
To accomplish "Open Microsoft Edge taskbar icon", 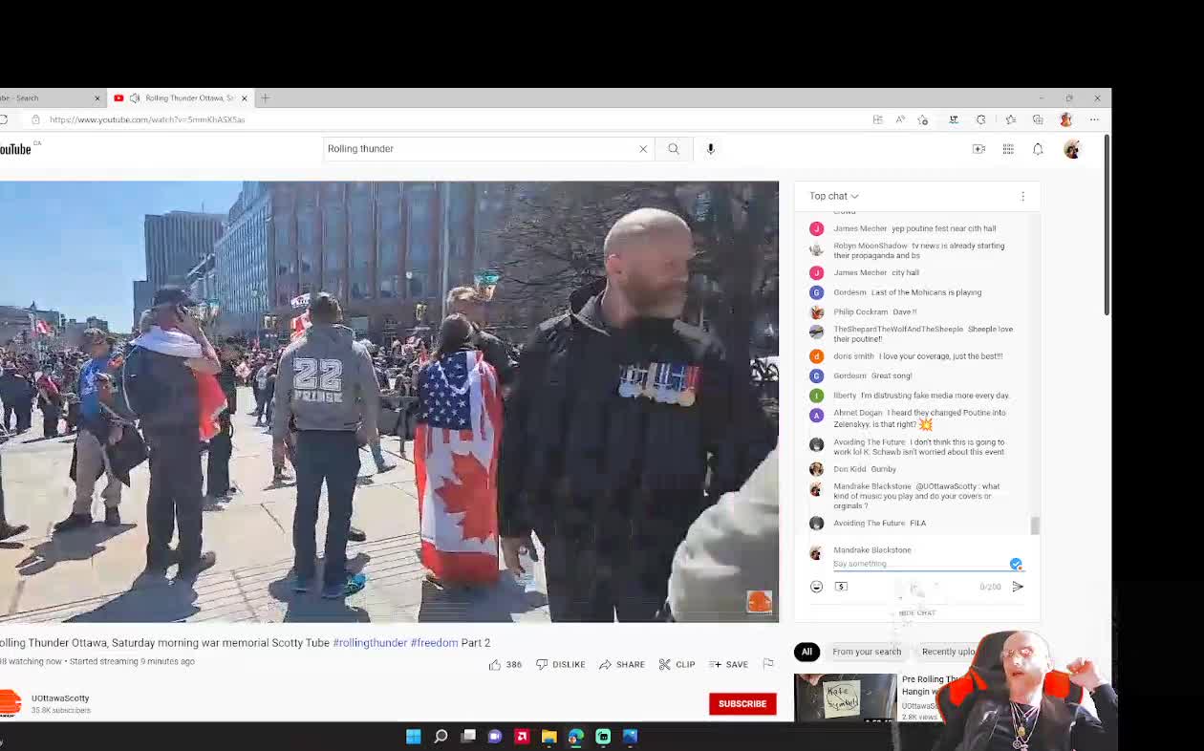I will pos(575,737).
